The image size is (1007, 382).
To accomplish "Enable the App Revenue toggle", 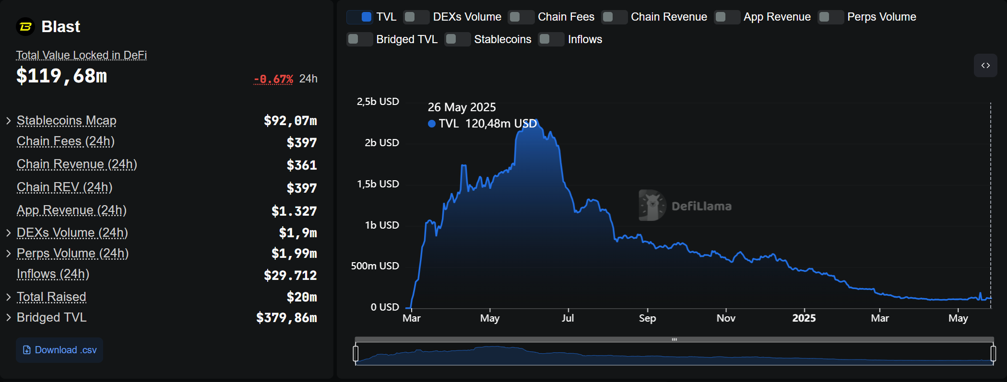I will [x=727, y=17].
